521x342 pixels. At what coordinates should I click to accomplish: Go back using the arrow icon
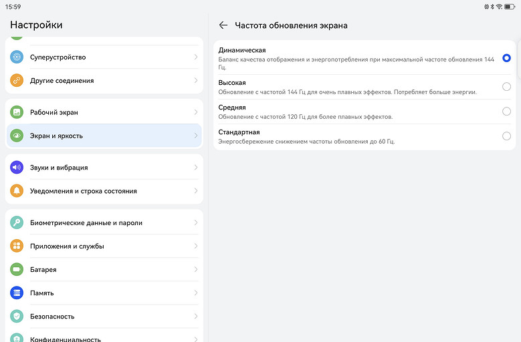pyautogui.click(x=223, y=25)
